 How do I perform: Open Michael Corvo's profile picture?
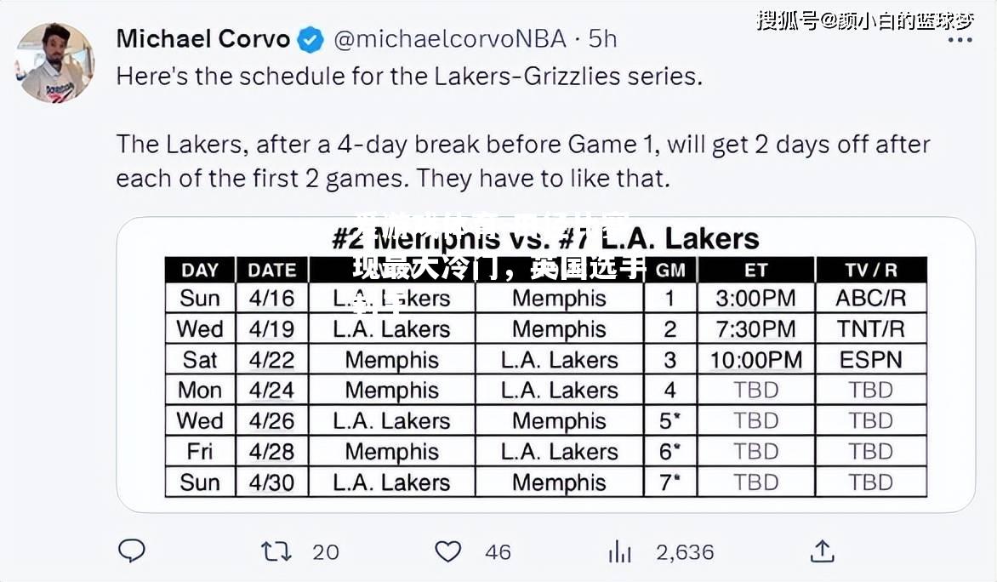54,62
